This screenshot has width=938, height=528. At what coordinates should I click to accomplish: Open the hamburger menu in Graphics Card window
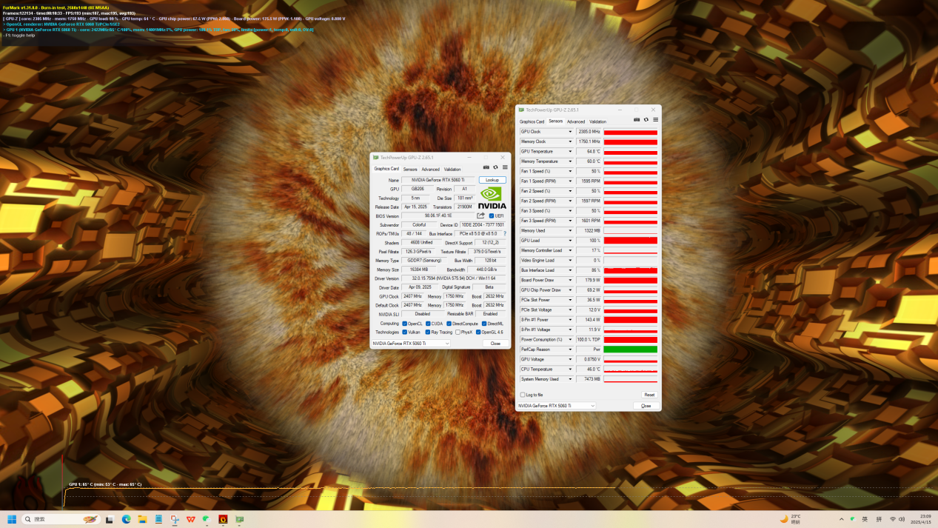[x=505, y=167]
